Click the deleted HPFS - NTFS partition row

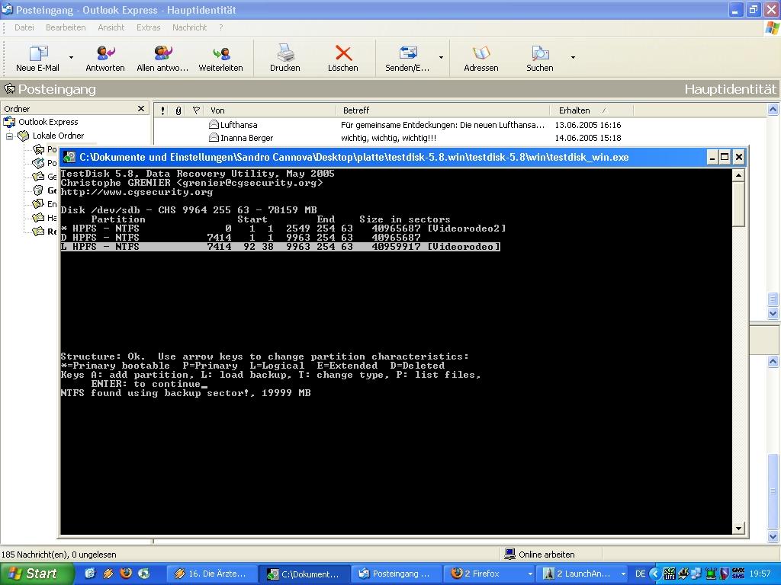[x=240, y=238]
